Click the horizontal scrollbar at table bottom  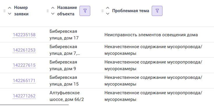click(x=34, y=105)
